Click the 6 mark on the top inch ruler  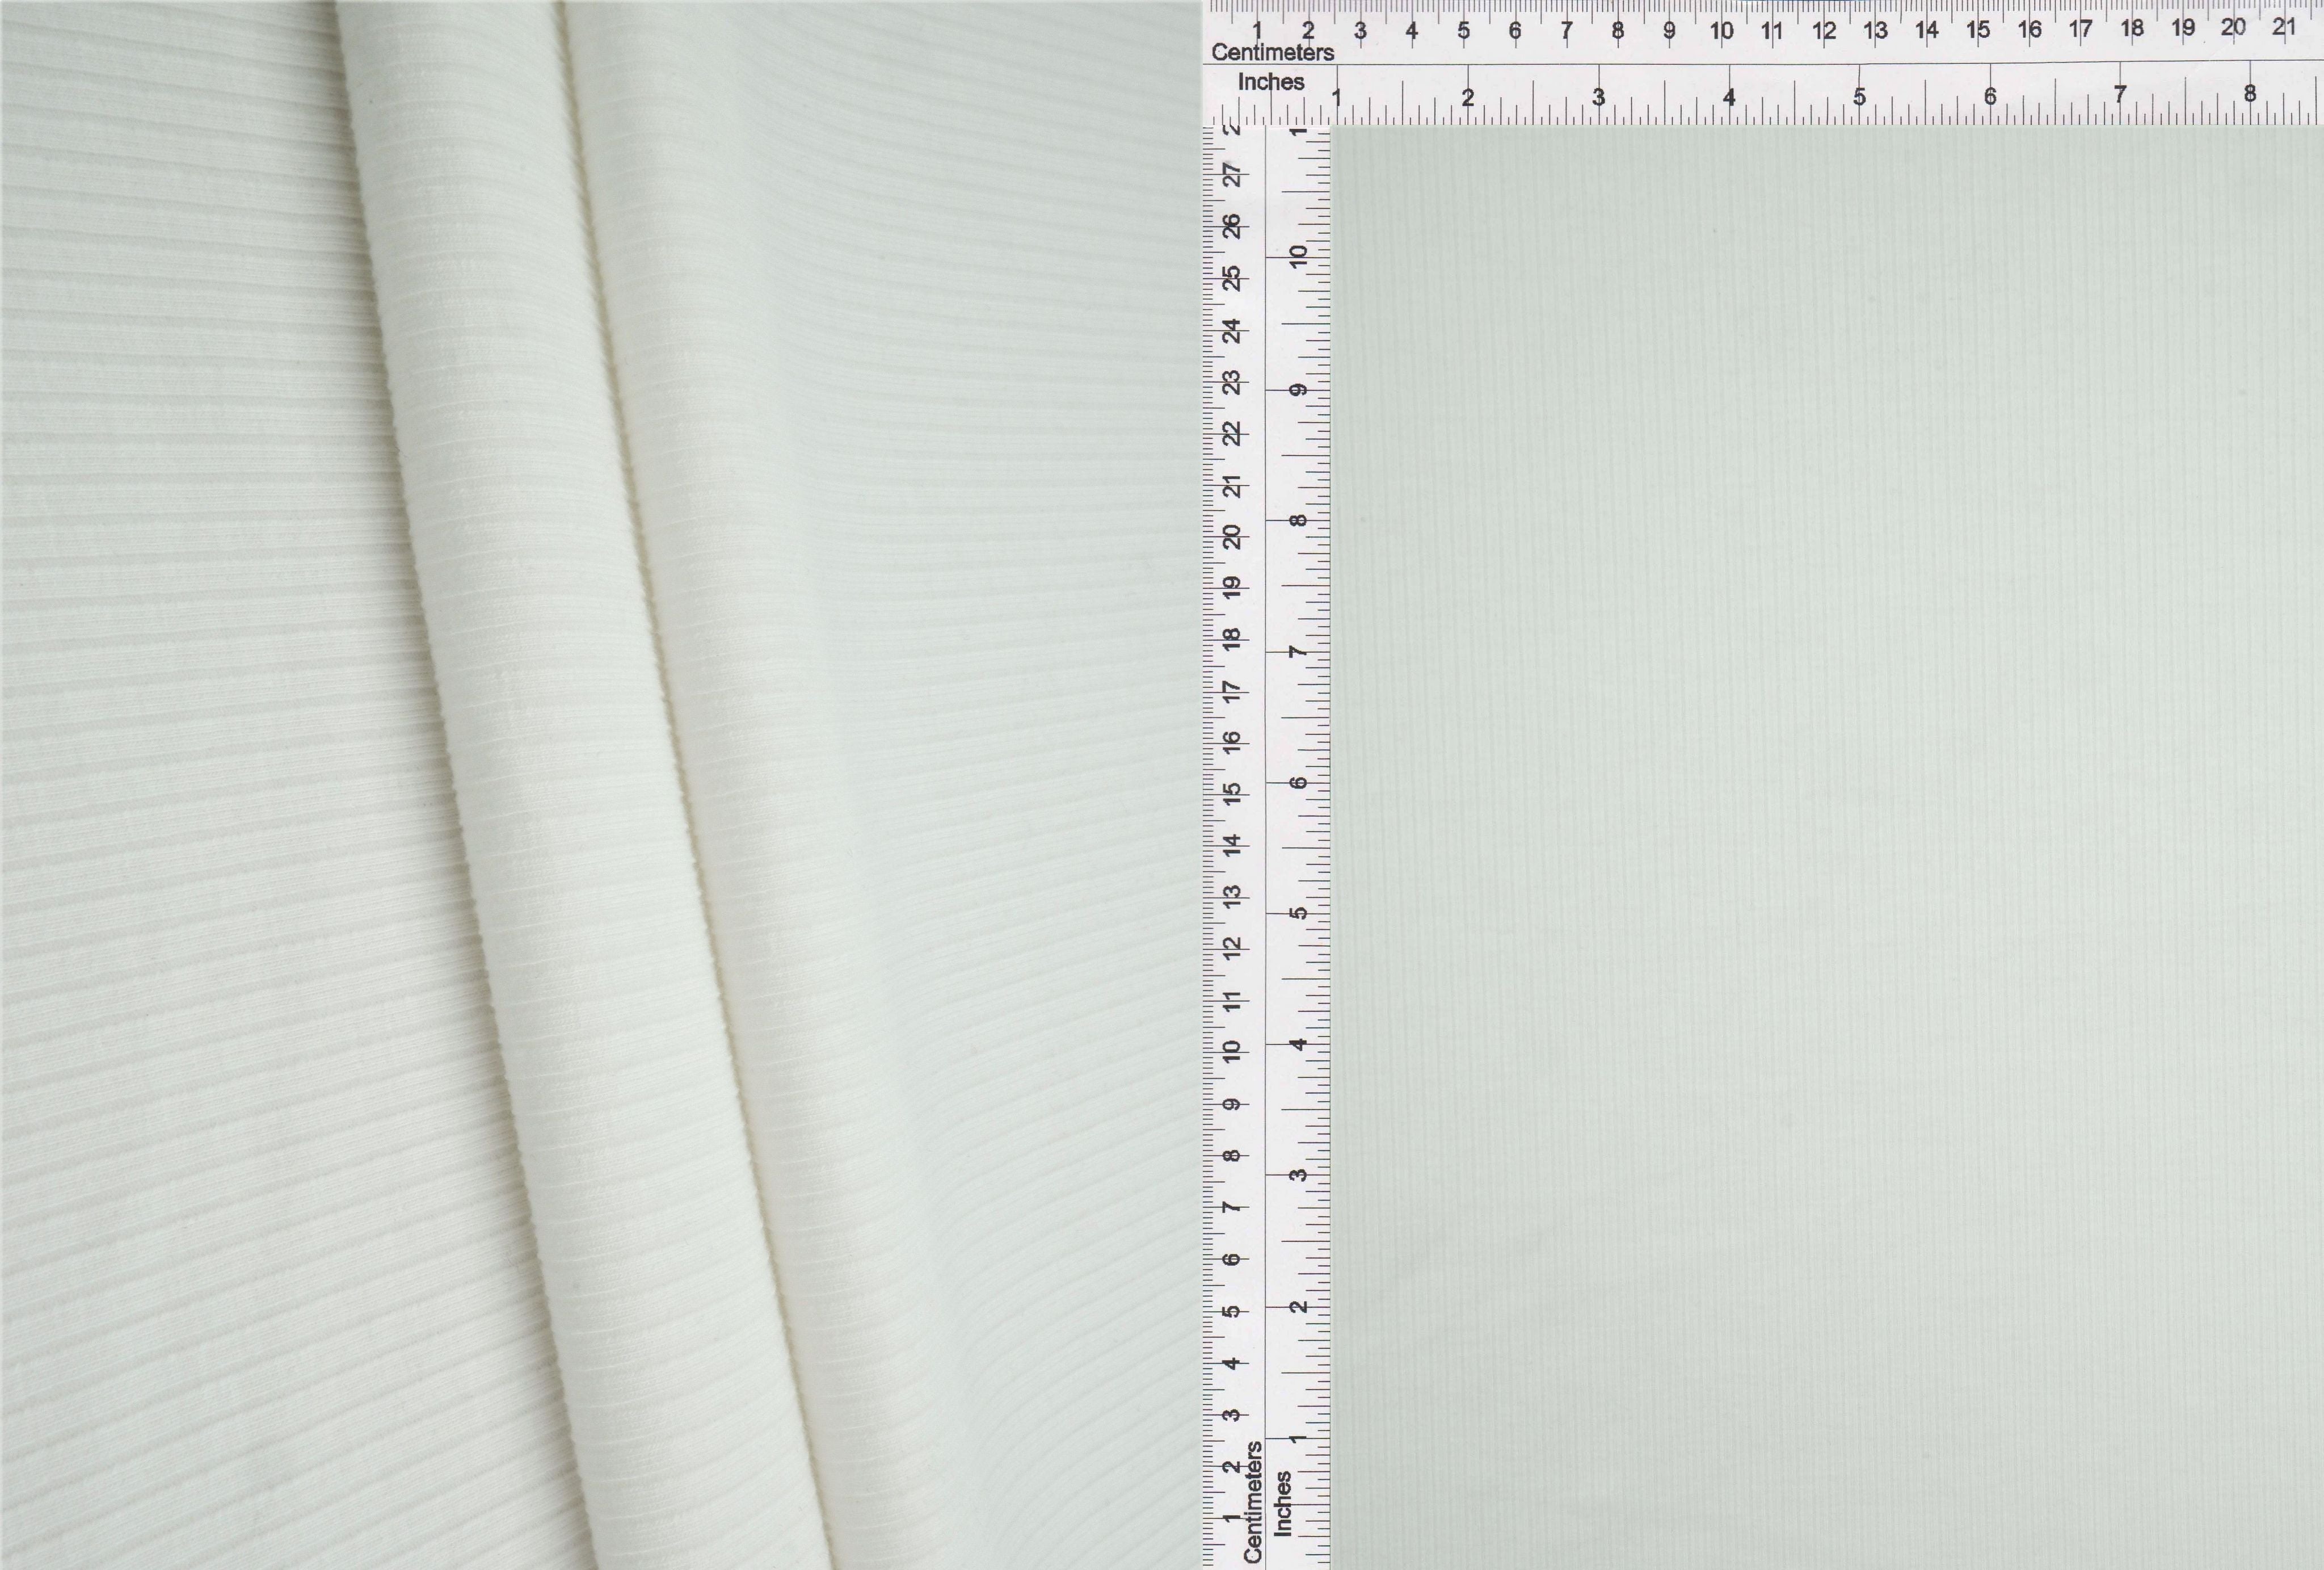coord(1990,96)
